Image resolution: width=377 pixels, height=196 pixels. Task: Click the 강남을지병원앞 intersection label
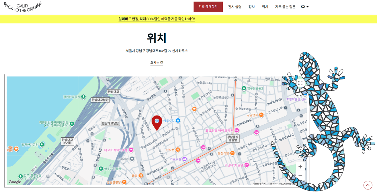pos(233,139)
